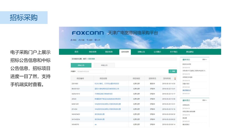
Task: Open the 数控机床采购 inquiry item
Action: point(187,64)
